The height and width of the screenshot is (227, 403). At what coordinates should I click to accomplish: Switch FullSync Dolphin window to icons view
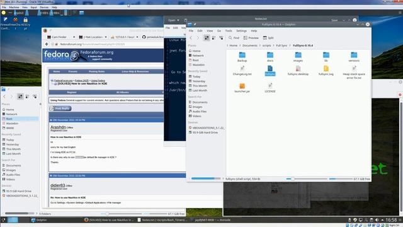[207, 38]
